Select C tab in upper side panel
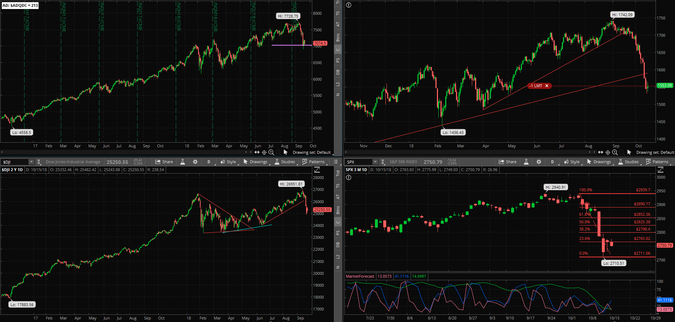This screenshot has width=675, height=322. click(338, 50)
